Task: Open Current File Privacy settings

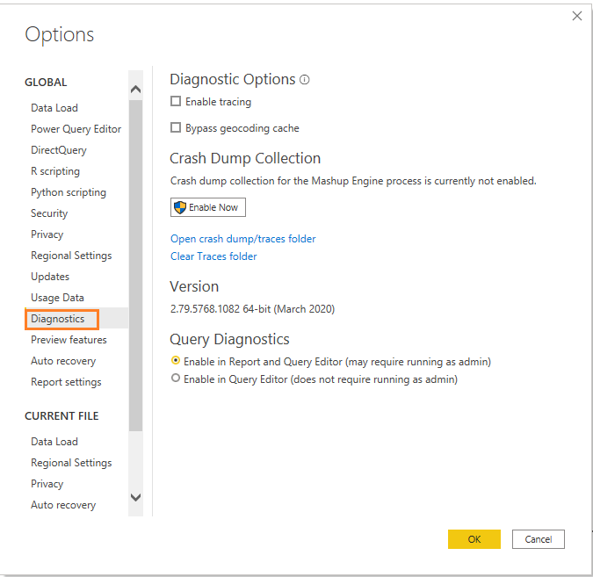Action: (47, 484)
